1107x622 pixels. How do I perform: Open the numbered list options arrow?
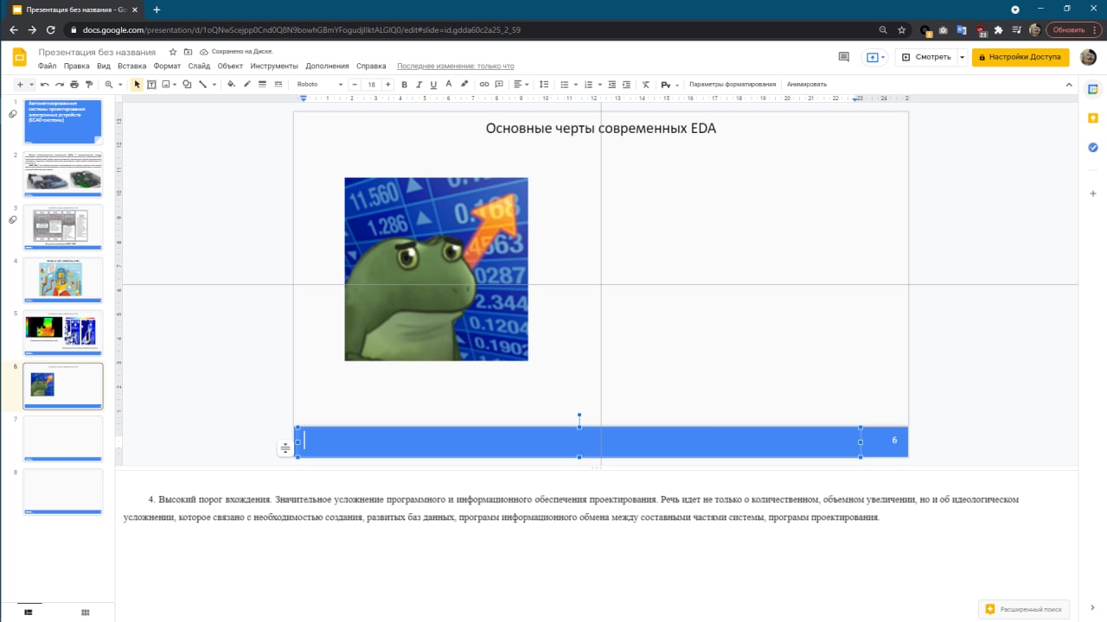[600, 85]
